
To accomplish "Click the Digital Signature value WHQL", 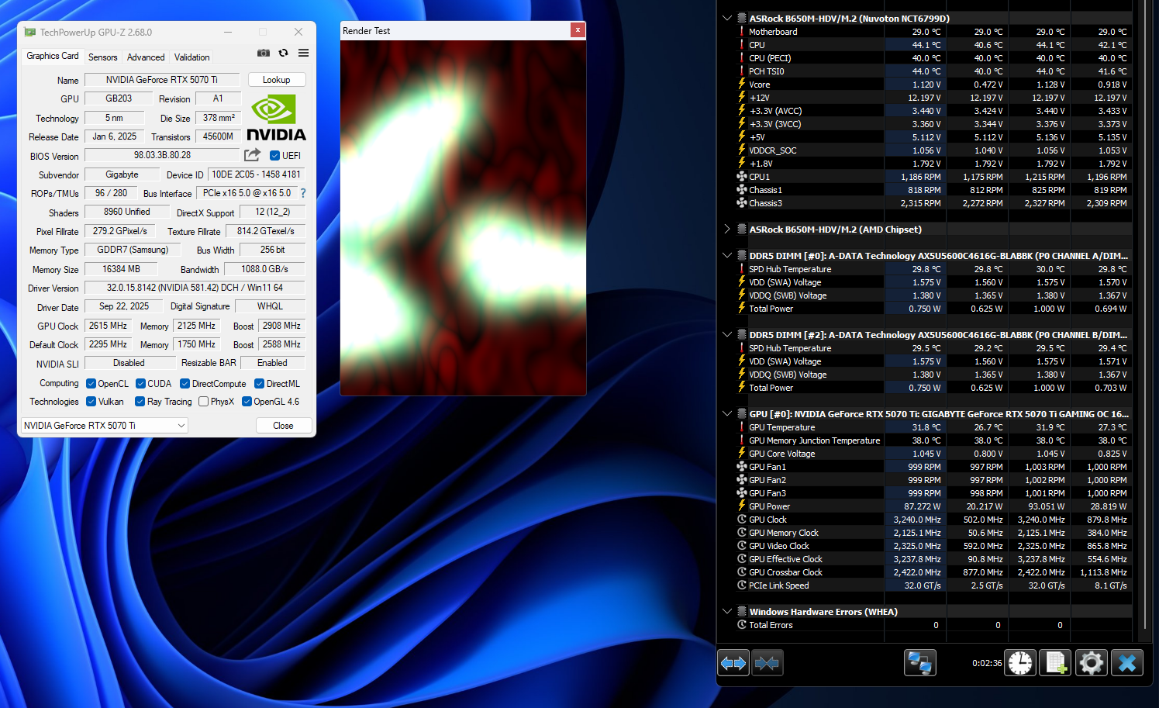I will pyautogui.click(x=270, y=306).
